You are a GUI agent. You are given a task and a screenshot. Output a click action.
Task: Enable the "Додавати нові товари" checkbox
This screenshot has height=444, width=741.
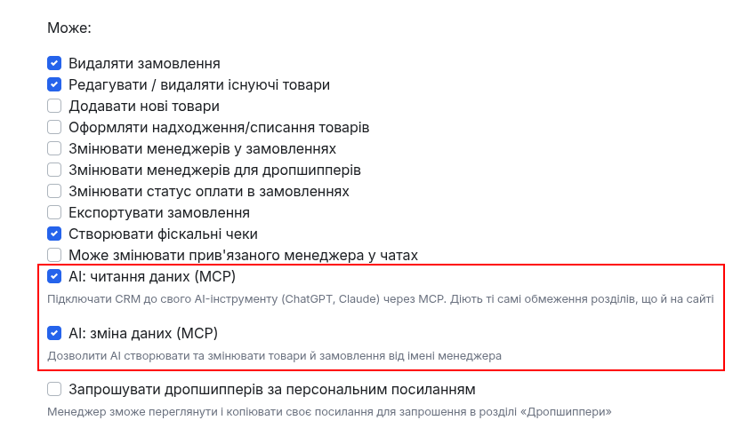[x=54, y=106]
